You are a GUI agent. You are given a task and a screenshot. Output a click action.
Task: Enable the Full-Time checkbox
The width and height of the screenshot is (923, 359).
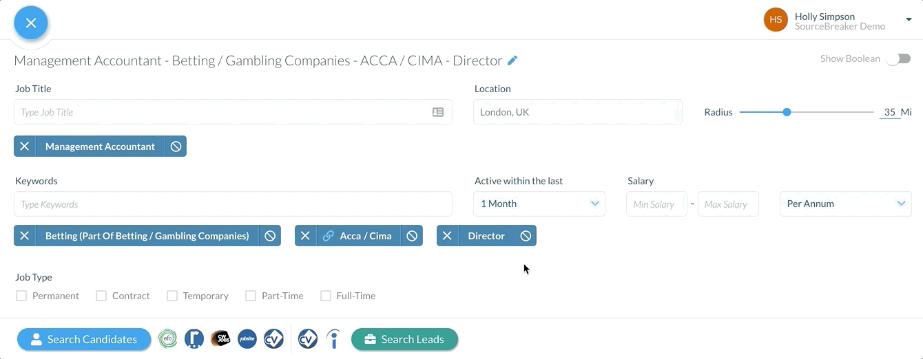[x=326, y=296]
